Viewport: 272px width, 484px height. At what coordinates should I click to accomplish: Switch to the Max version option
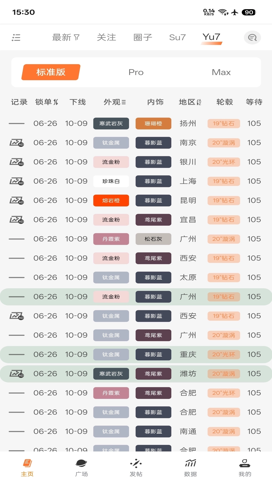(221, 72)
